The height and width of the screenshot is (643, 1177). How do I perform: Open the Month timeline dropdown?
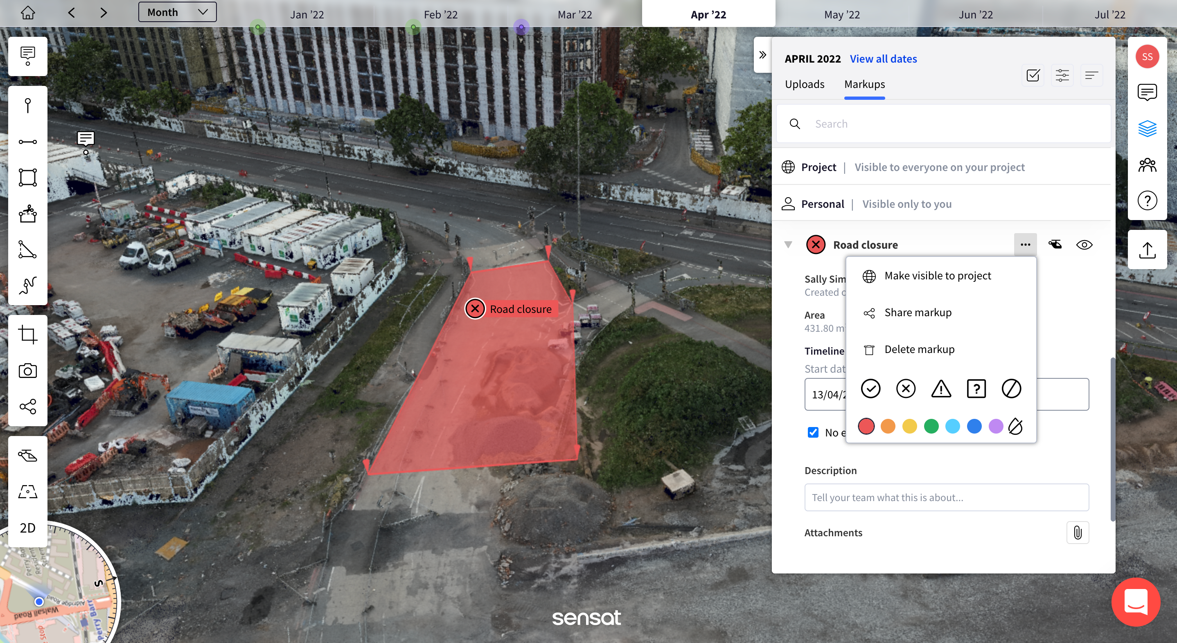click(177, 12)
